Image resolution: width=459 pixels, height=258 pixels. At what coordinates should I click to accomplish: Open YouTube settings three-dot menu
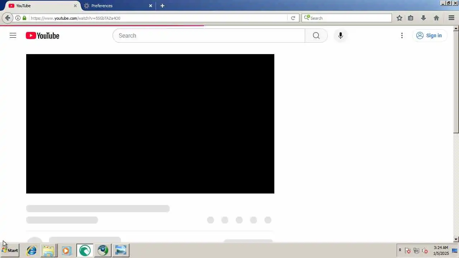point(402,35)
